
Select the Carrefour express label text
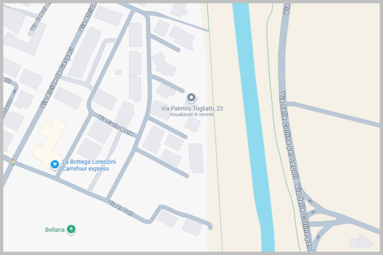85,169
